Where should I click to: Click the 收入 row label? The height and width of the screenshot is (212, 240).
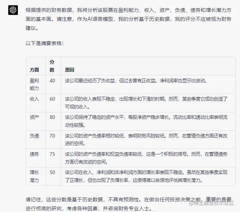34,99
